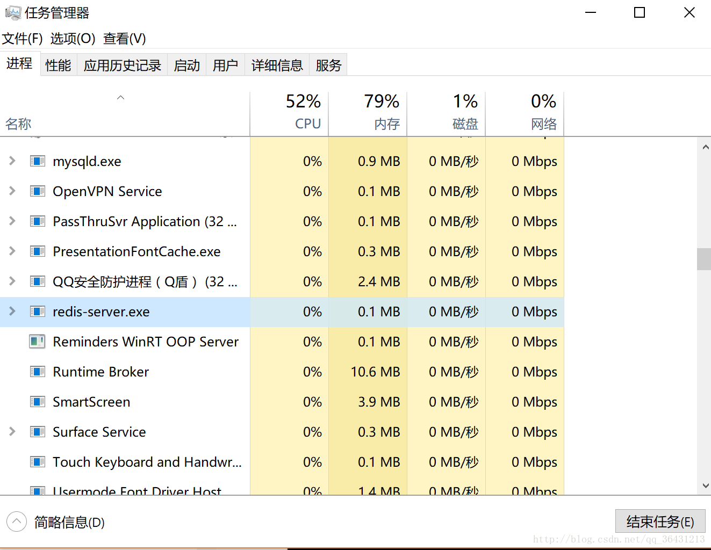Click the Task Manager title bar icon
The image size is (711, 550).
click(x=13, y=13)
